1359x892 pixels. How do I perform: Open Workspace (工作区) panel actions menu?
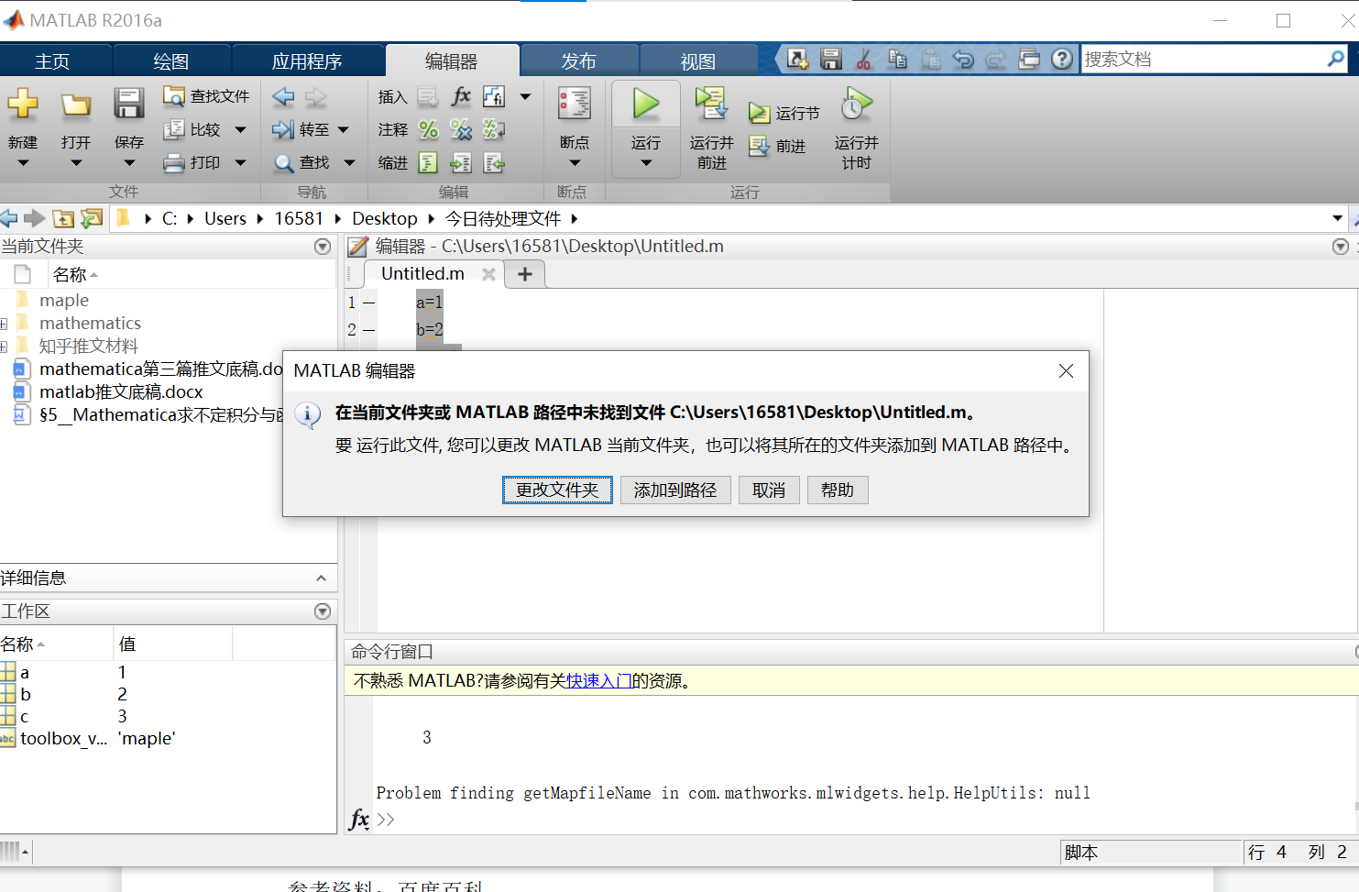click(323, 611)
